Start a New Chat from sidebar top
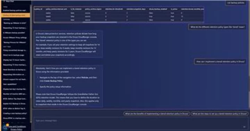 coord(10,1)
